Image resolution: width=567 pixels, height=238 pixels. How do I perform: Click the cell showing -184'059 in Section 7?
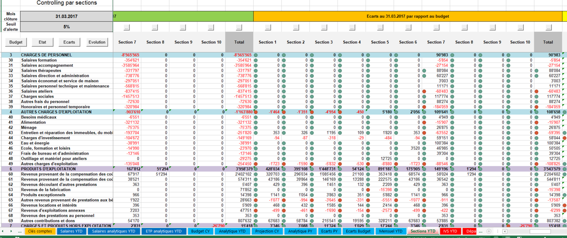436,107
